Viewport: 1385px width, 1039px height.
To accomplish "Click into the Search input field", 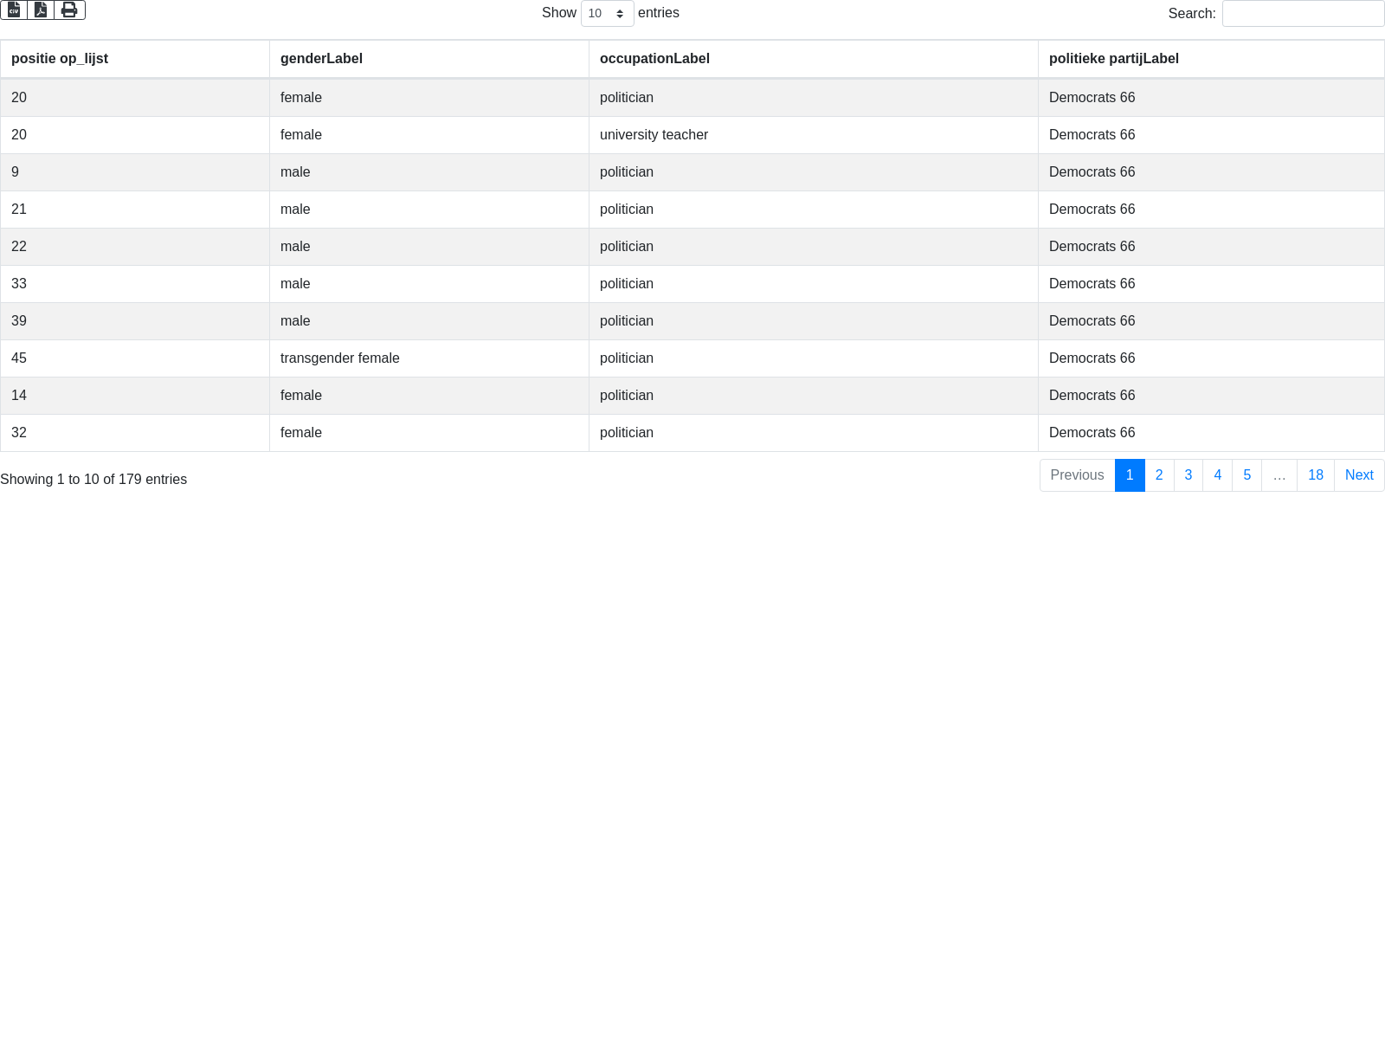I will [x=1302, y=14].
